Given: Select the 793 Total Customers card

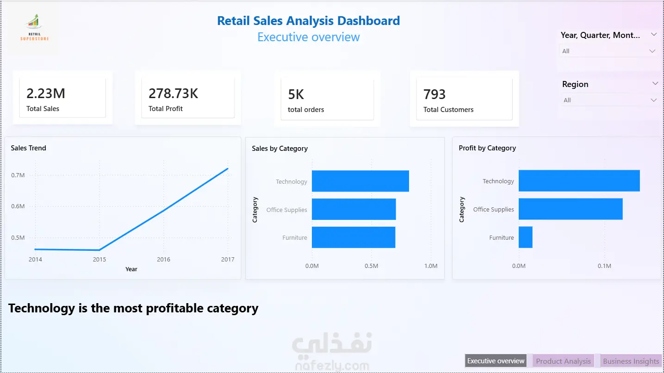Looking at the screenshot, I should [465, 99].
